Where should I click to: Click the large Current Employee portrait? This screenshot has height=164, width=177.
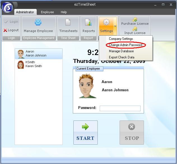click(x=87, y=86)
